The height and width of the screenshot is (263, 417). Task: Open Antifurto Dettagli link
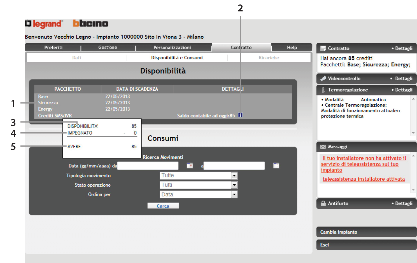tap(402, 203)
